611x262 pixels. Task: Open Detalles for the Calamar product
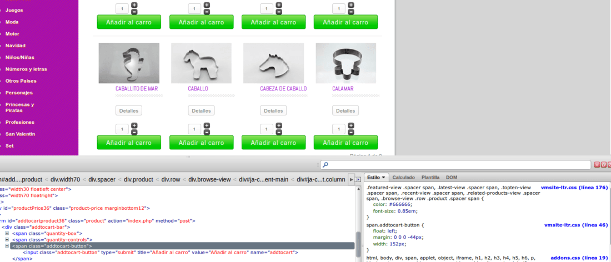pos(345,110)
